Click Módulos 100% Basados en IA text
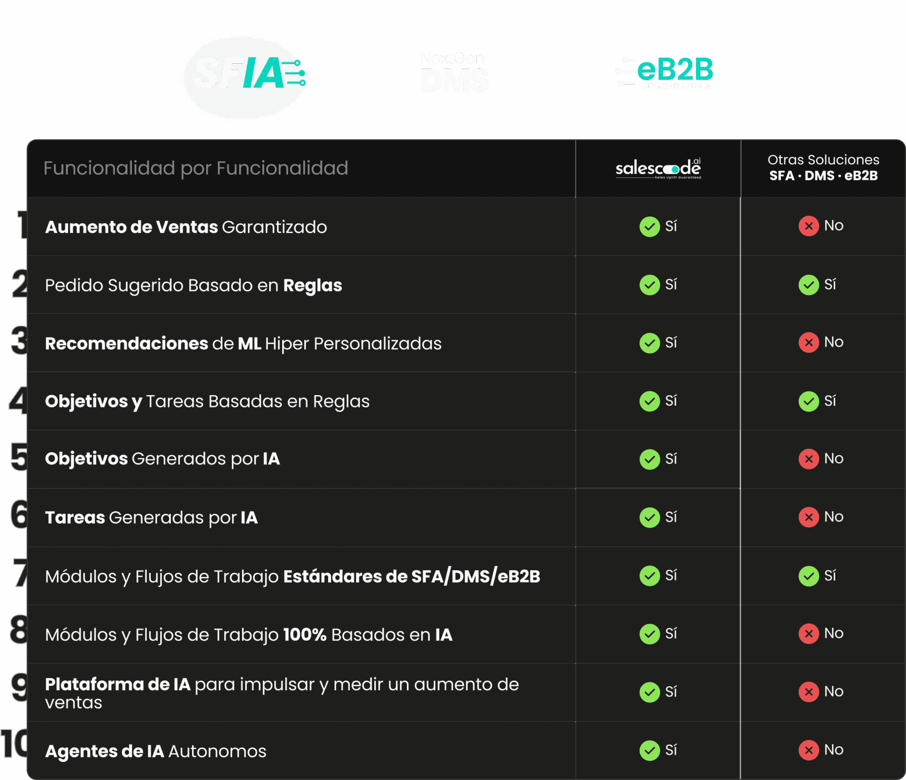Image resolution: width=906 pixels, height=780 pixels. click(249, 634)
